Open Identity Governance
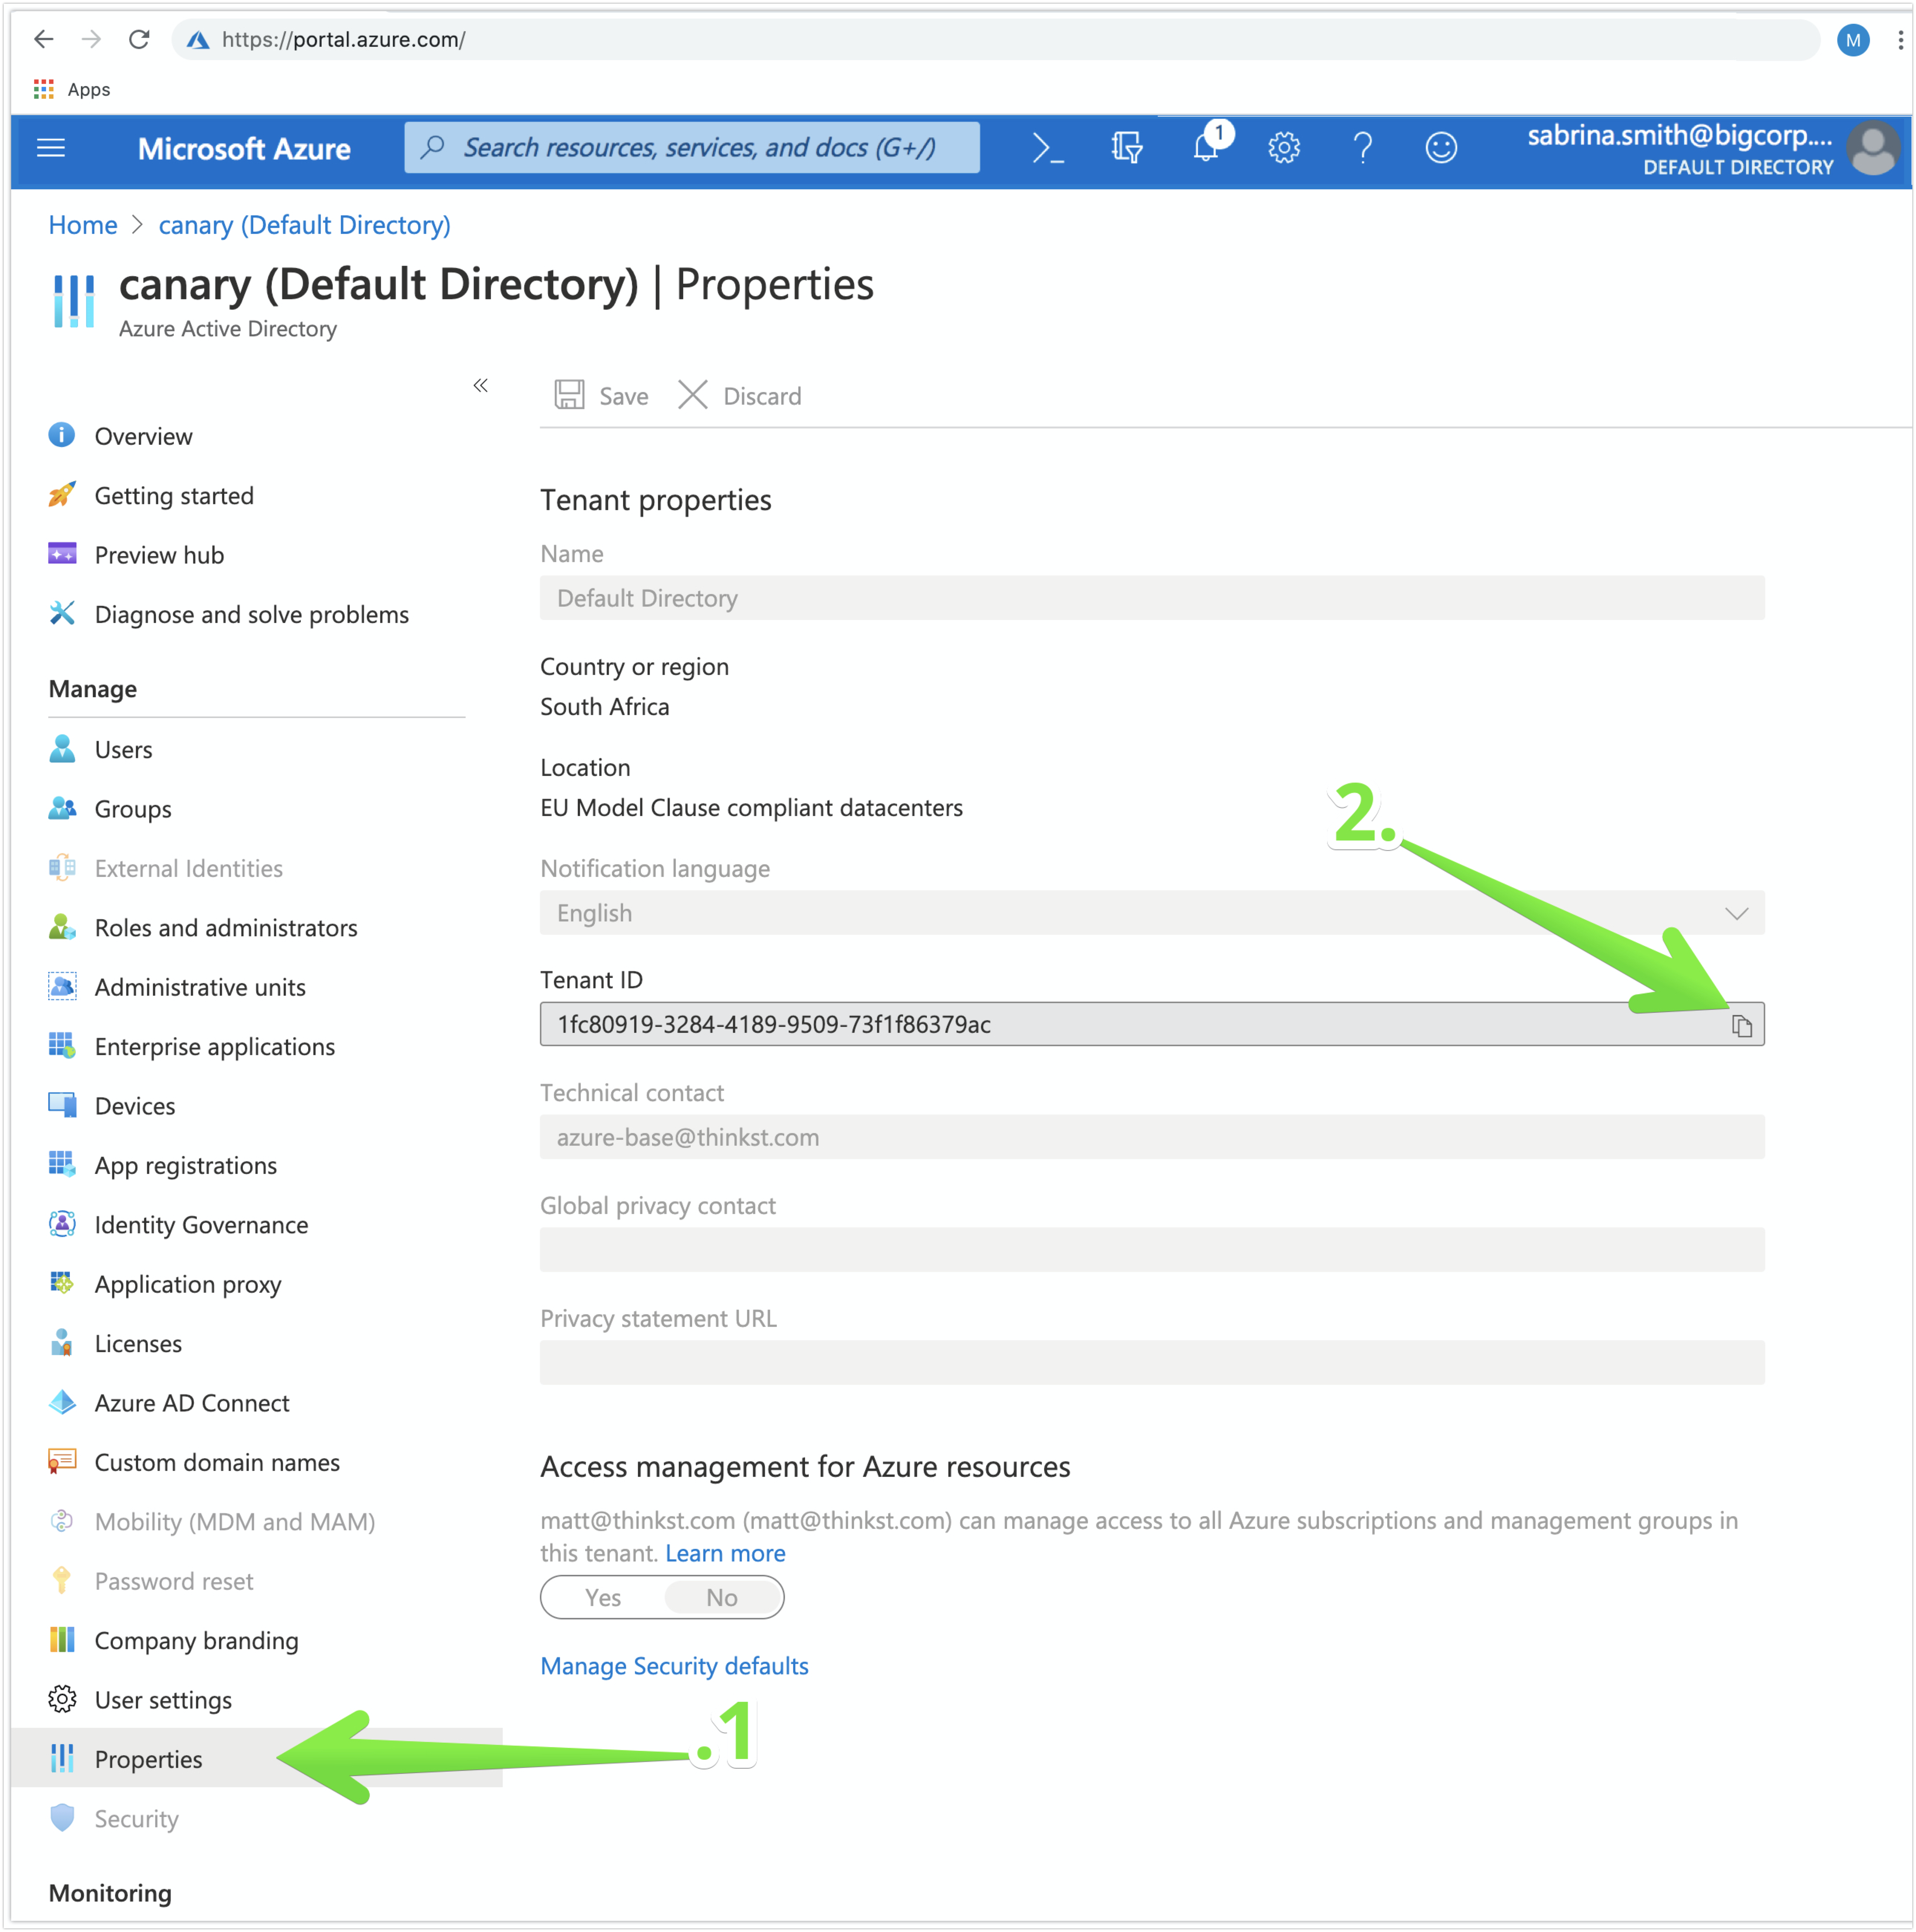 pos(201,1225)
